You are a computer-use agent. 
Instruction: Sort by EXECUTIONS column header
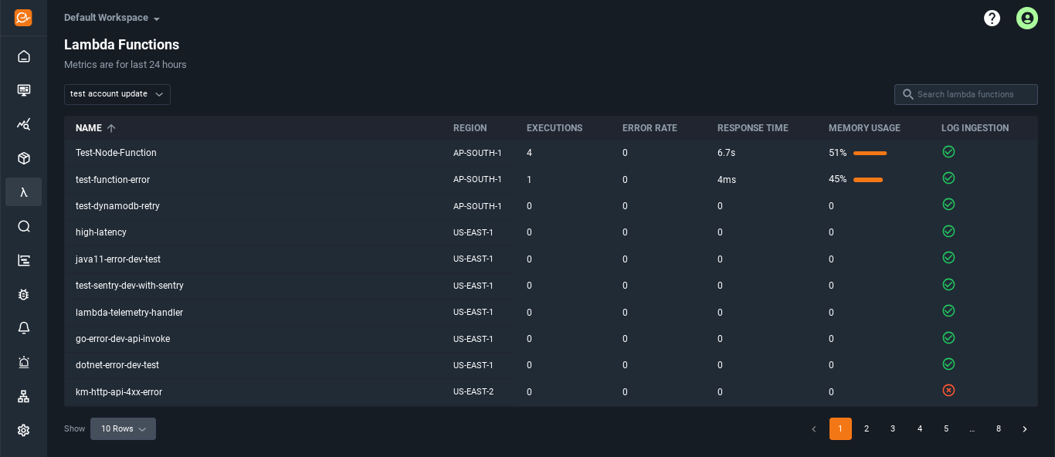(x=555, y=128)
